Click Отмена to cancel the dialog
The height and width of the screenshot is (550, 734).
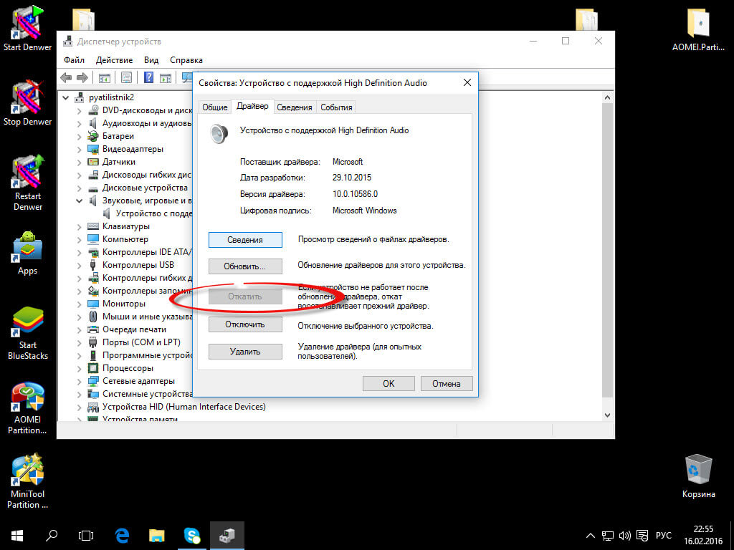coord(446,384)
